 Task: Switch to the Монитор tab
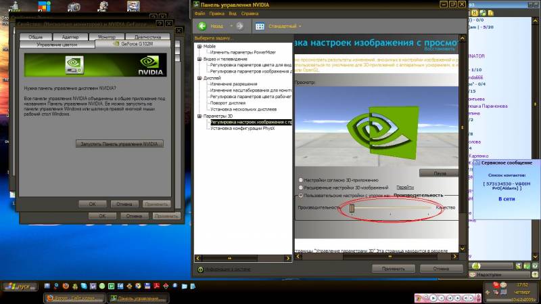coord(107,37)
